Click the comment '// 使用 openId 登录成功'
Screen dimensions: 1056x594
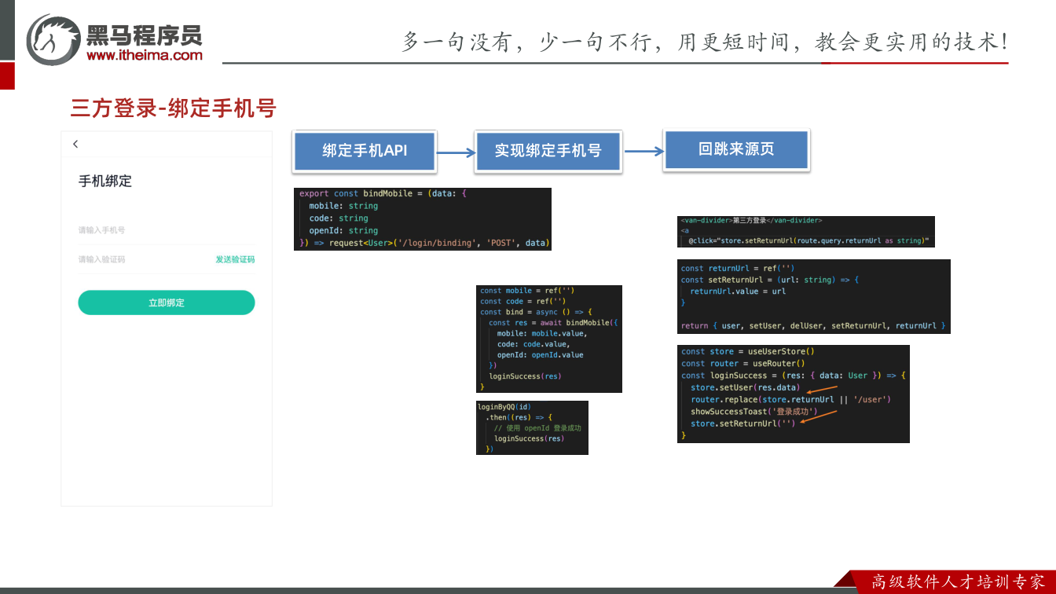pos(537,428)
